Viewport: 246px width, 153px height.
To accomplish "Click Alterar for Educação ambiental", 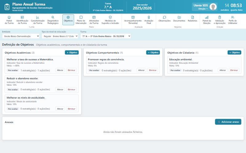I will [x=222, y=70].
